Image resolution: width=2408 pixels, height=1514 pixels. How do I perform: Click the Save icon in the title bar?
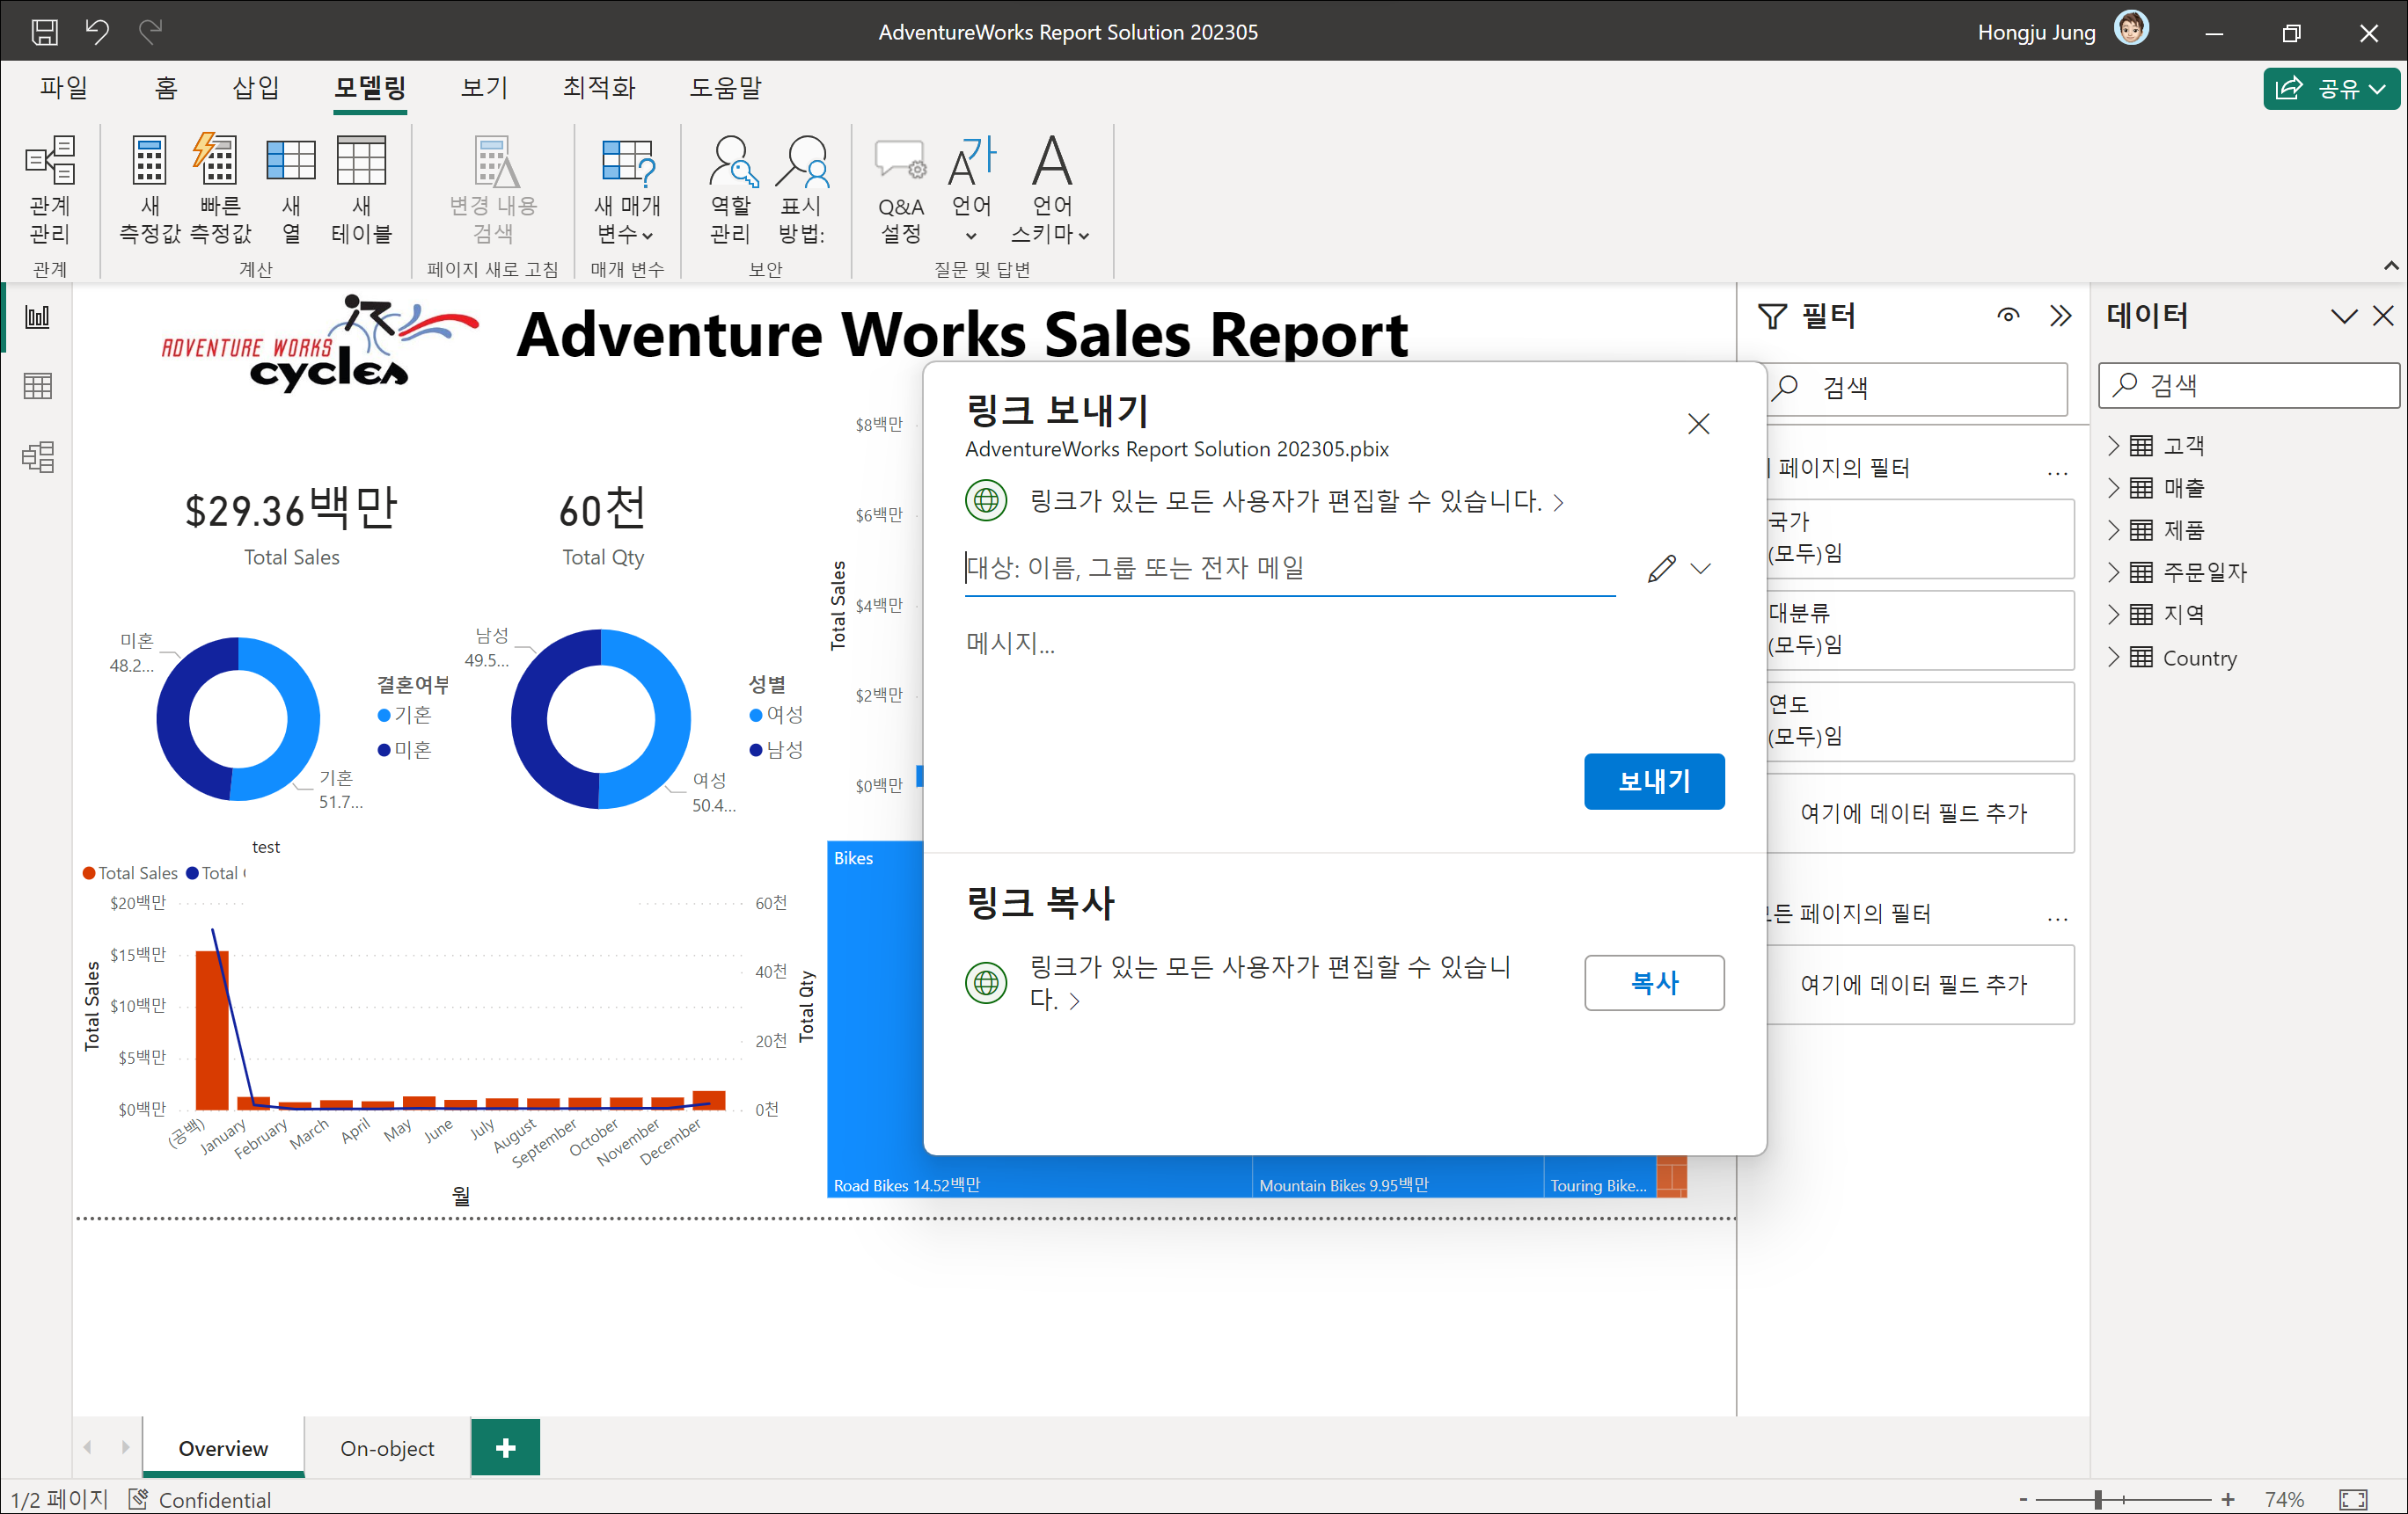coord(45,32)
